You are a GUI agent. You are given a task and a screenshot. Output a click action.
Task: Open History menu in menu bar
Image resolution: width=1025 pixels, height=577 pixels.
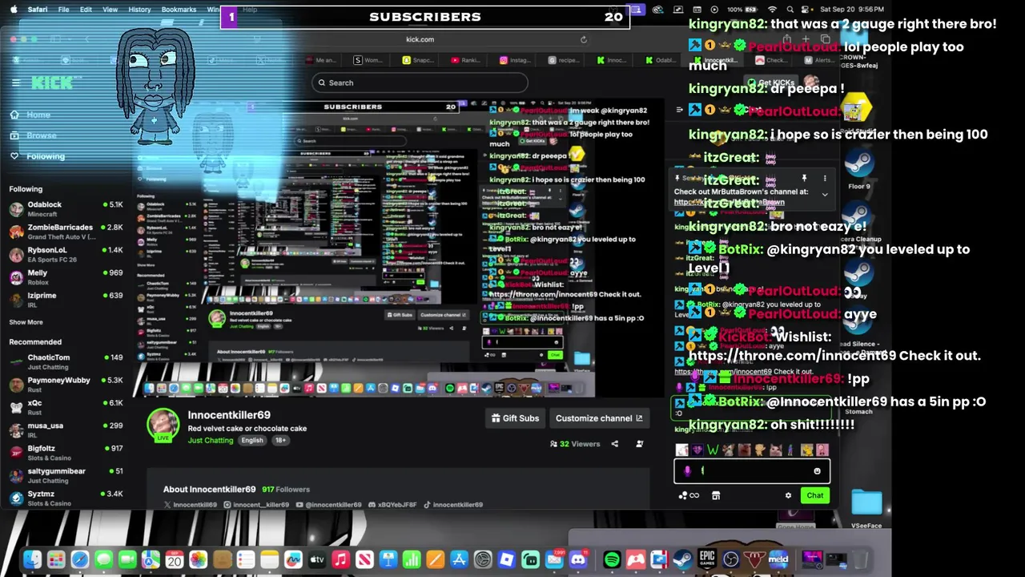139,10
